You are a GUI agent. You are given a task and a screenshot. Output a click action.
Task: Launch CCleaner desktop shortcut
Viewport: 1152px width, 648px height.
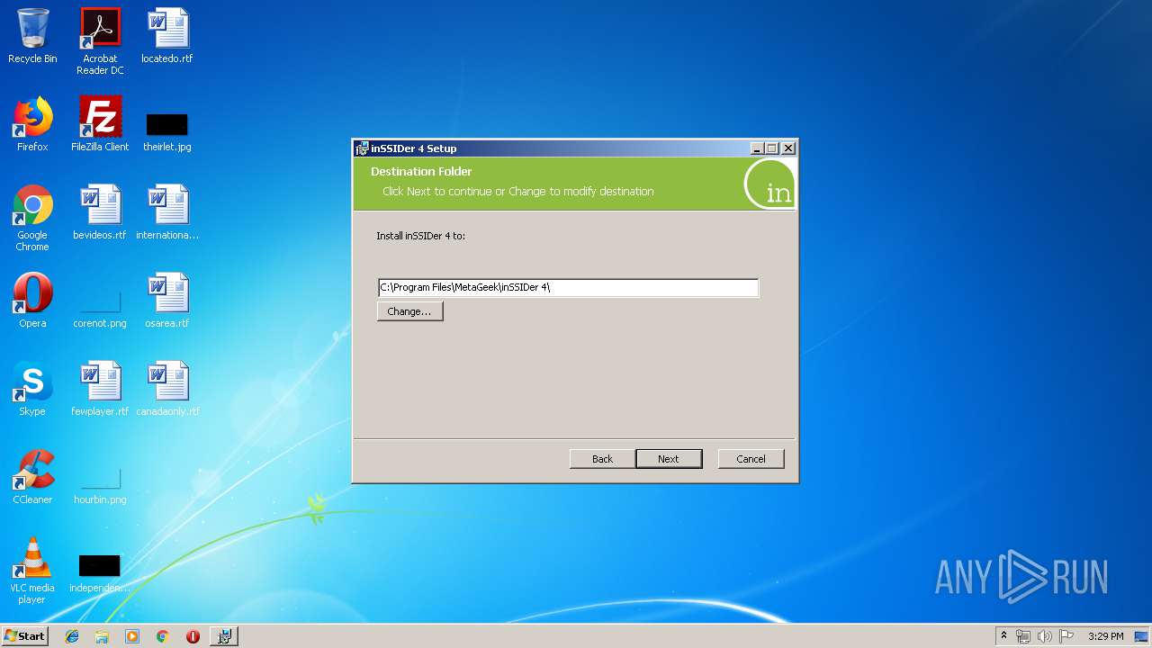(32, 477)
